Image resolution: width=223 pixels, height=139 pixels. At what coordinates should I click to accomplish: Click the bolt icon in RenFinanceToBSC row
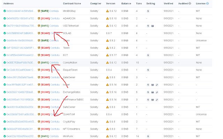pyautogui.click(x=148, y=100)
